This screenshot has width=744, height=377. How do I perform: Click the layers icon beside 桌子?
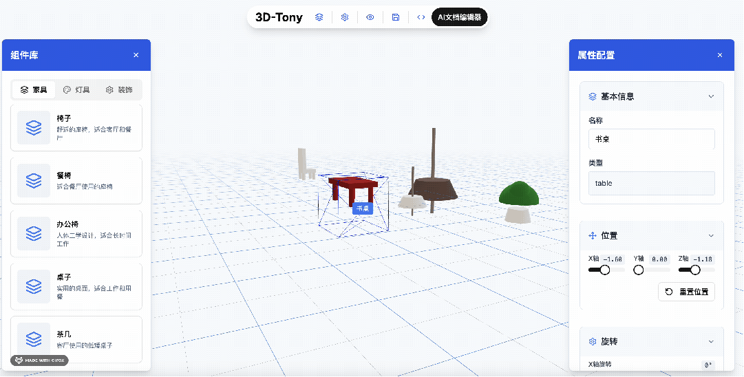click(34, 286)
